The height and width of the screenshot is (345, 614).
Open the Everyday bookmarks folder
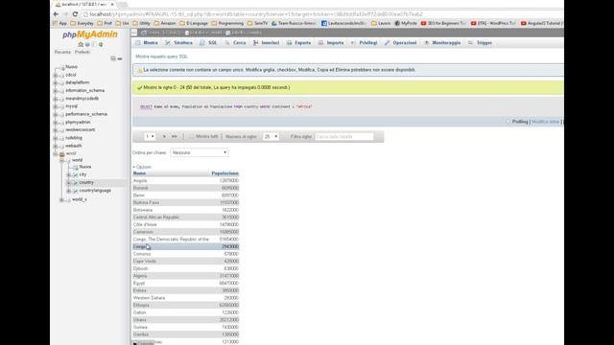pyautogui.click(x=82, y=23)
